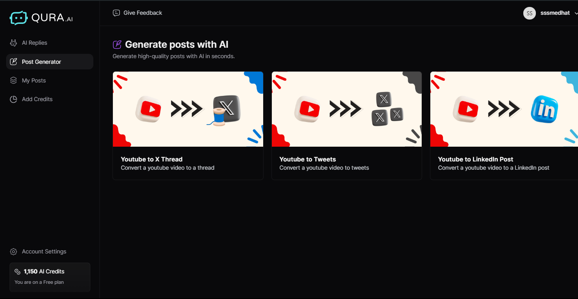
Task: Click the My Posts stack icon
Action: [13, 81]
